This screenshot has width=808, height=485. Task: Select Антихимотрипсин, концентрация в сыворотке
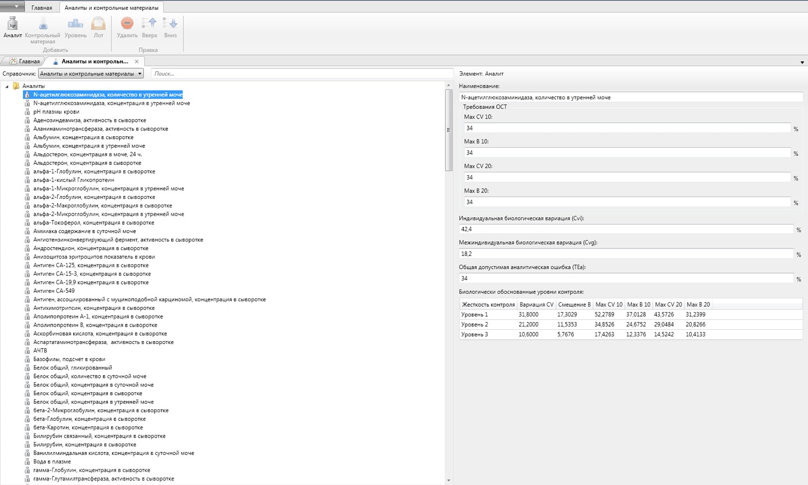94,308
